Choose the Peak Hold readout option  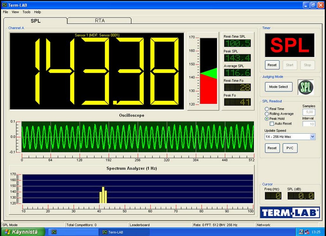pos(267,119)
